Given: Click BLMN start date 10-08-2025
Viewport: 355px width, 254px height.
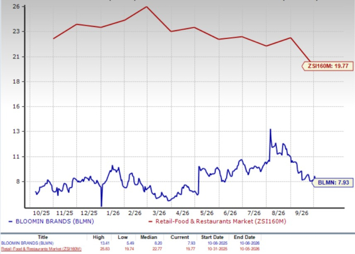Looking at the screenshot, I should point(217,243).
